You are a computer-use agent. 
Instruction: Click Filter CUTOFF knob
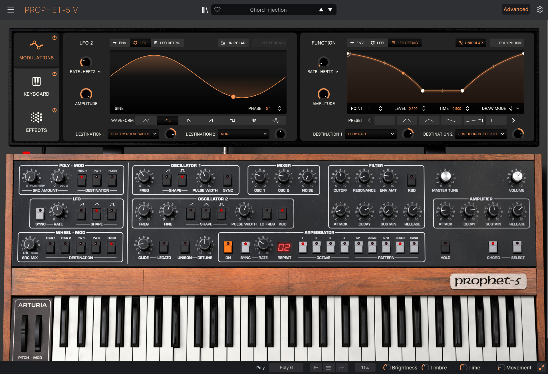click(x=340, y=177)
